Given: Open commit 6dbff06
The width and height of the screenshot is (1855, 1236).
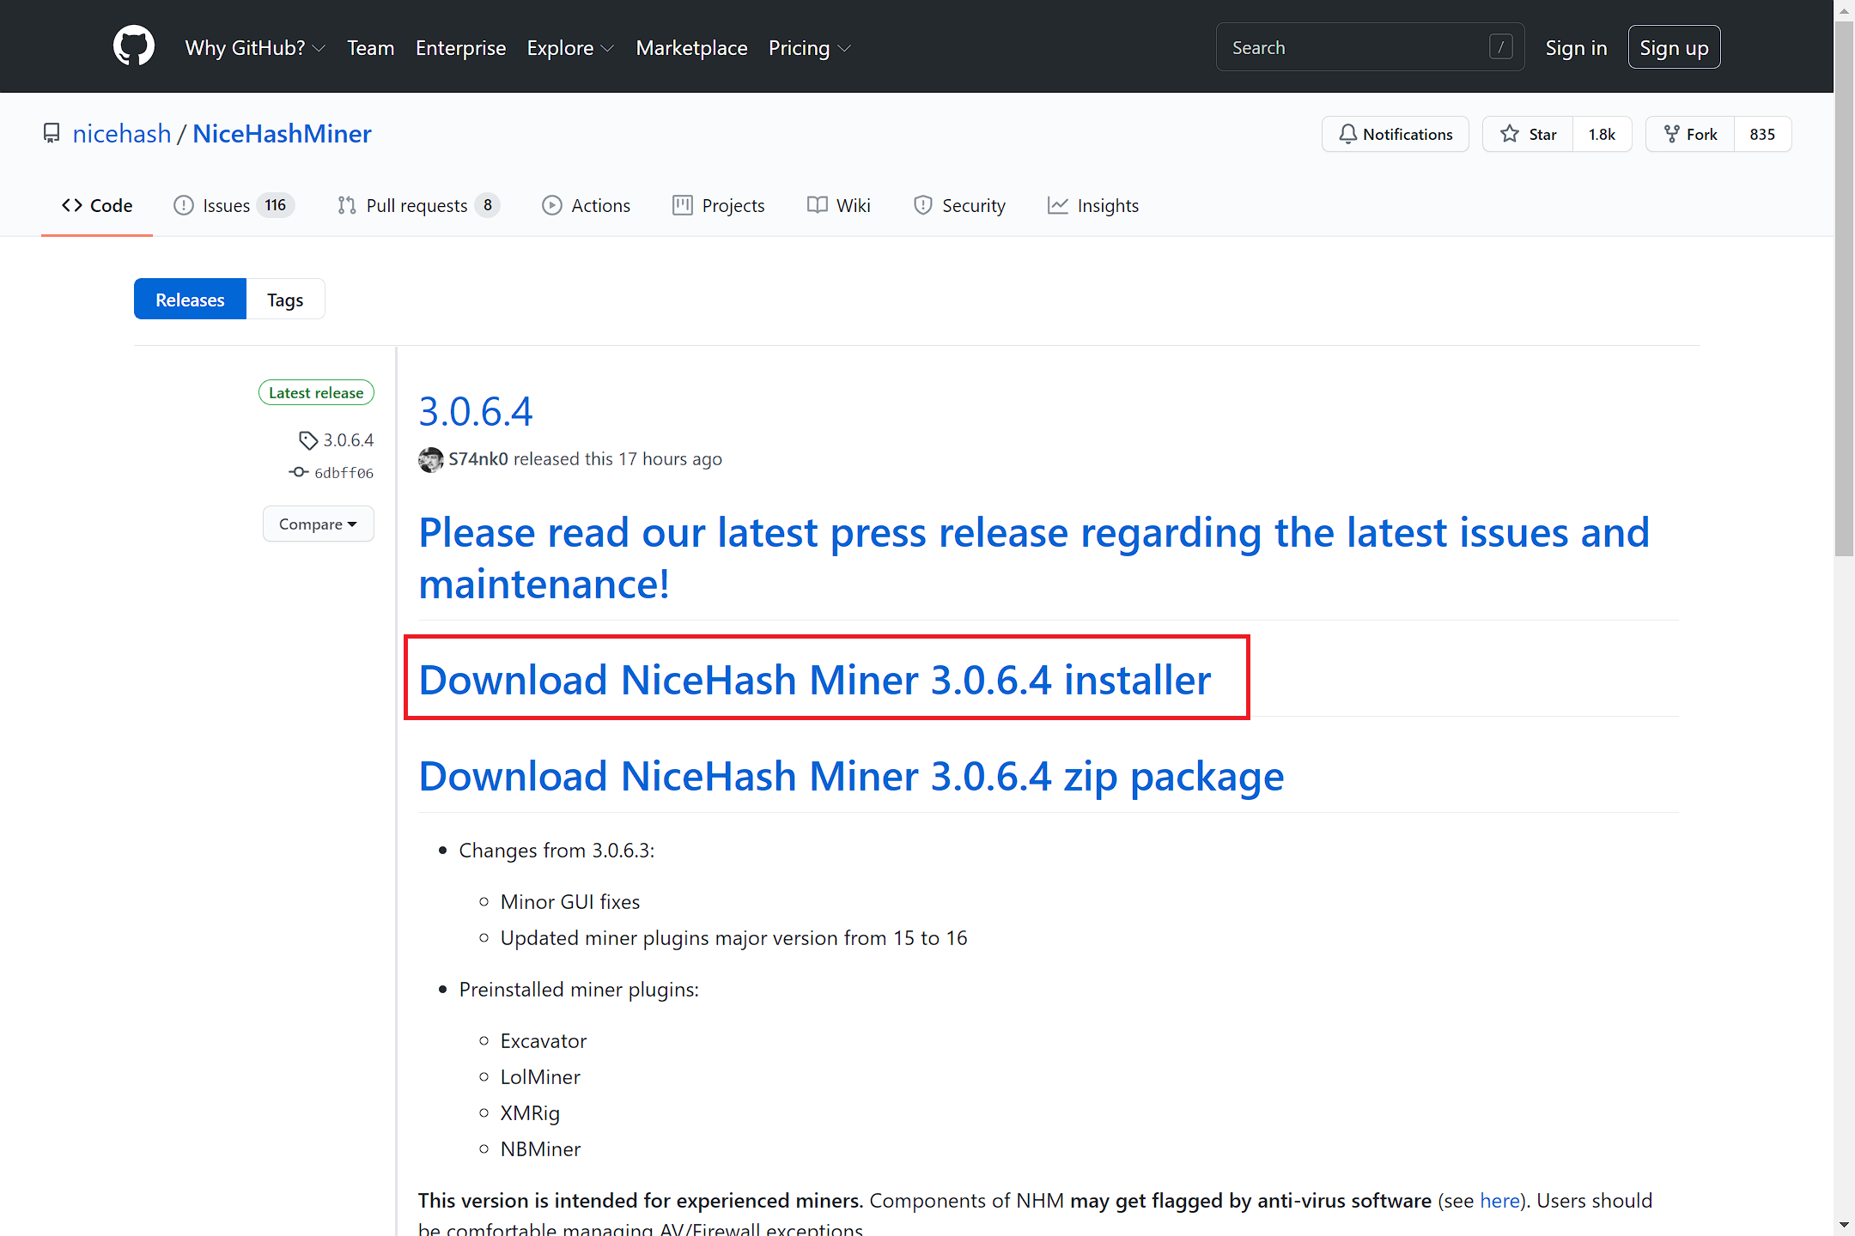Looking at the screenshot, I should click(x=344, y=473).
